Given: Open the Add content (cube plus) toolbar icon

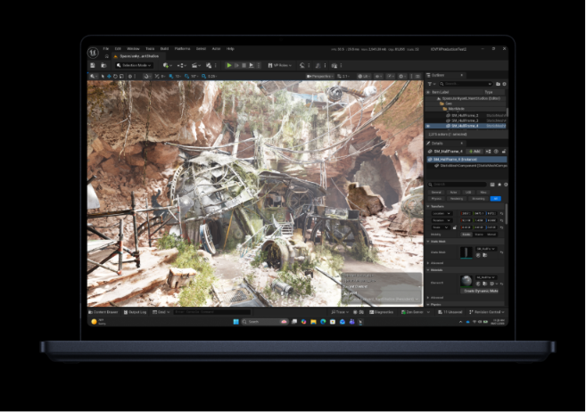Looking at the screenshot, I should (167, 65).
